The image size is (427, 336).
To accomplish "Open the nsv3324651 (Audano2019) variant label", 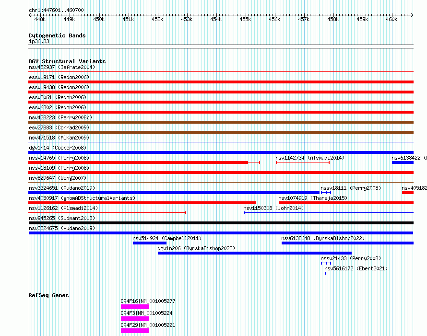I will [62, 188].
